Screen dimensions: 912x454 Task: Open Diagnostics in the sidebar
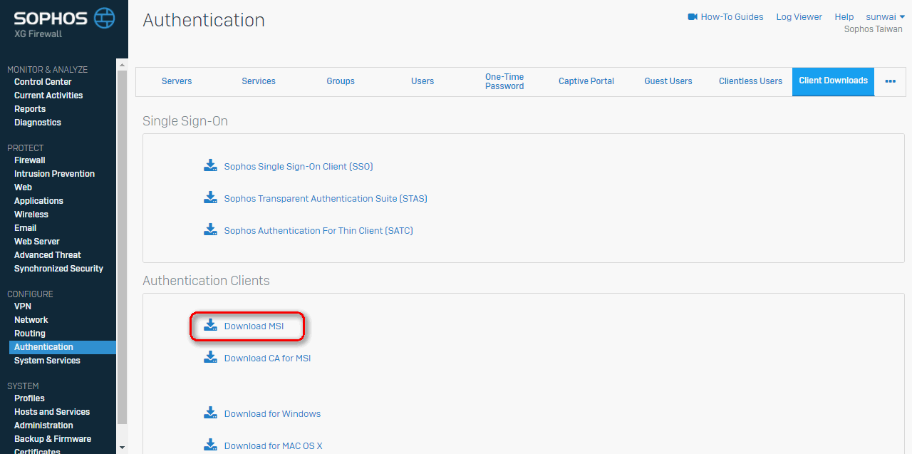38,123
